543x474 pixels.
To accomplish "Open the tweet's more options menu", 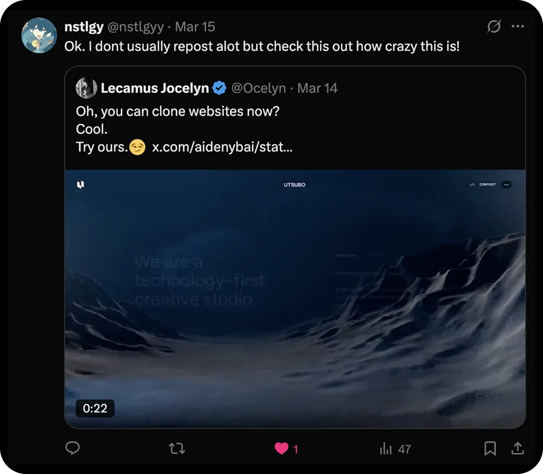I will pyautogui.click(x=518, y=27).
